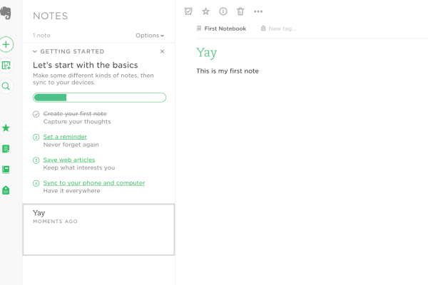Add note to shortcuts with the star icon
Screen dimensions: 428x285
pos(205,11)
